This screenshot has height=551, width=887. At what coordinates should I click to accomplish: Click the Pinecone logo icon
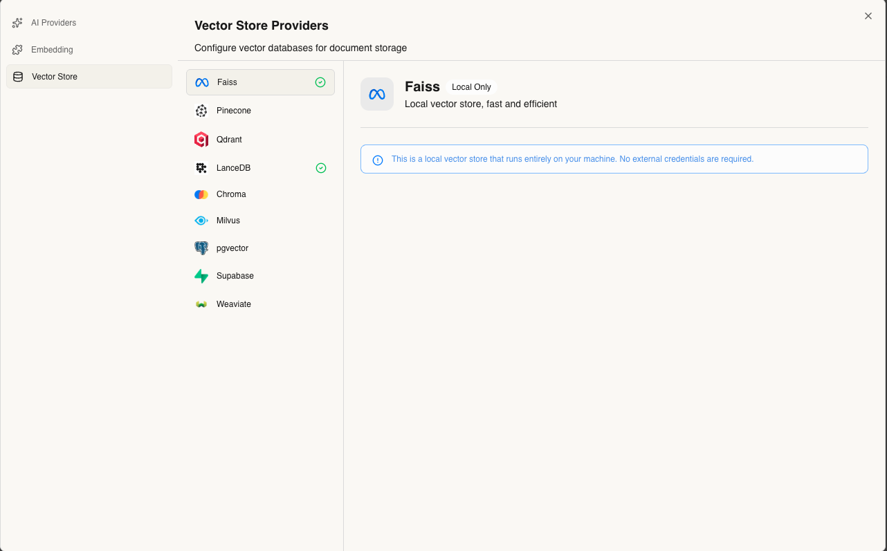click(201, 111)
